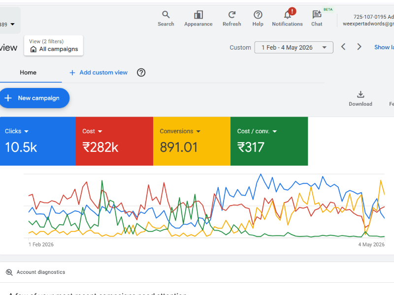Open the Appearance settings
394x295 pixels.
[x=198, y=19]
